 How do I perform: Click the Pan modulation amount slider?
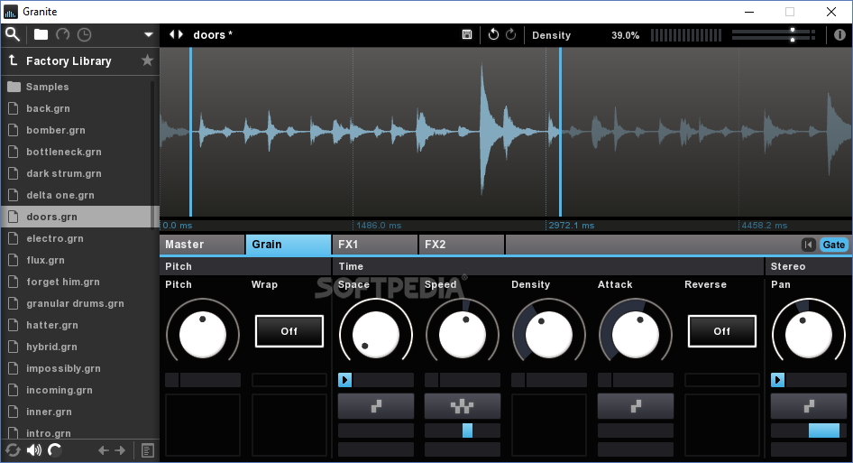[x=809, y=431]
